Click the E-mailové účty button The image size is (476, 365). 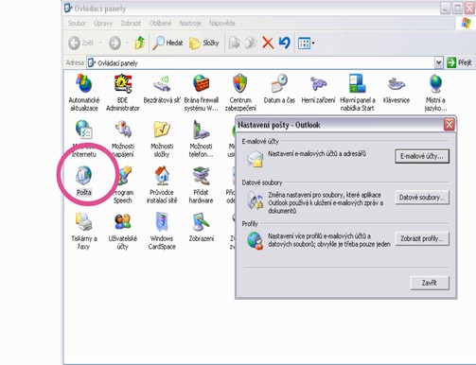(x=422, y=156)
